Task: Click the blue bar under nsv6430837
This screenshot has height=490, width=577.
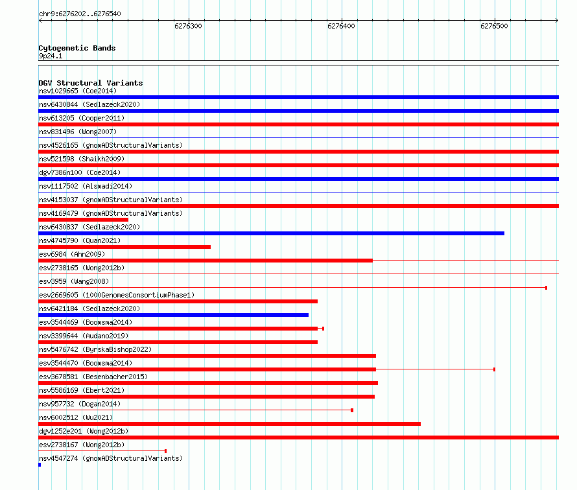Action: coord(271,233)
